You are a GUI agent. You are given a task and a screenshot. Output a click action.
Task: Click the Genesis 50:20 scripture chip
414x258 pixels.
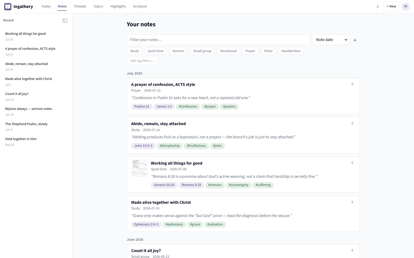pos(164,185)
